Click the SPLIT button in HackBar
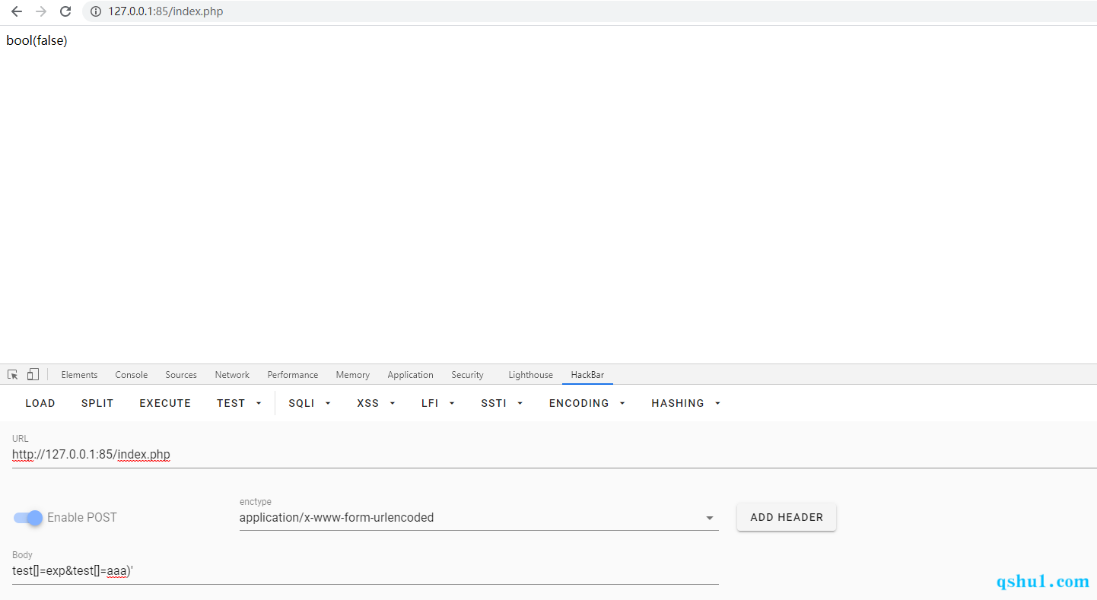Viewport: 1097px width, 600px height. (97, 403)
